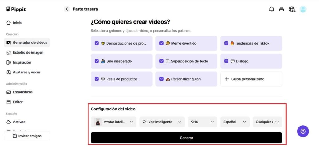
Task: Open the purple help question mark button
Action: click(303, 131)
